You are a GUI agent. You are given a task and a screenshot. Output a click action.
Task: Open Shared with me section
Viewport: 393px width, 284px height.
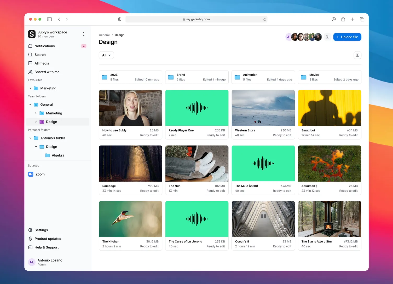(47, 72)
